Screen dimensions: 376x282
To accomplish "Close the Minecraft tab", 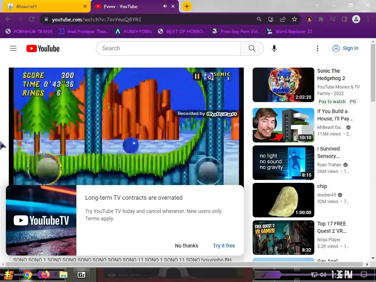I will coord(85,7).
